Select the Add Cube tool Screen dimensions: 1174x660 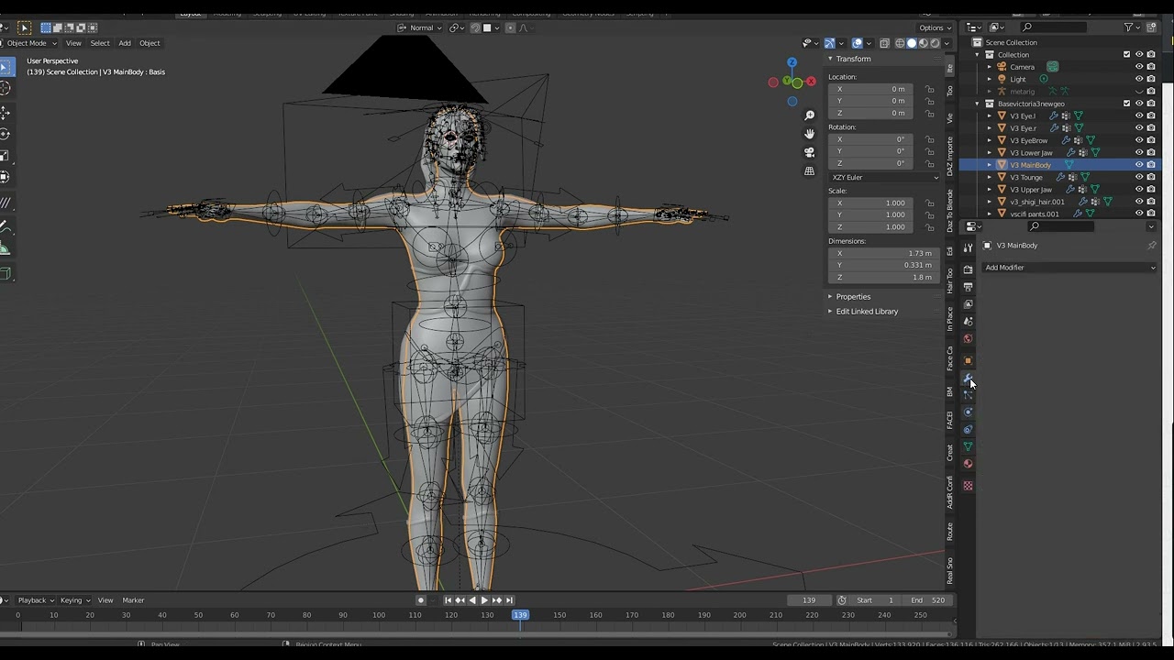5,273
